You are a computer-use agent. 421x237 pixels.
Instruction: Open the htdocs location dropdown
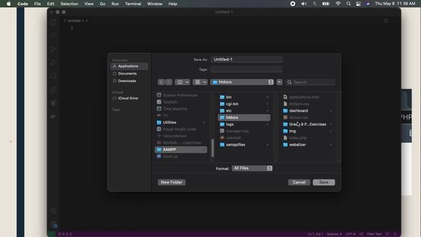point(242,82)
